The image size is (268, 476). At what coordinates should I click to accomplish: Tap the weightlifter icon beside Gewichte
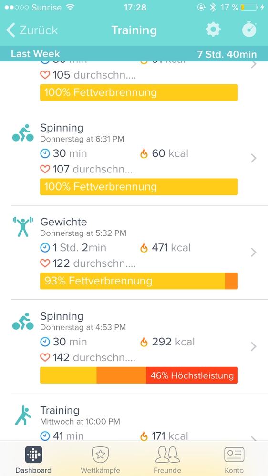click(x=23, y=227)
